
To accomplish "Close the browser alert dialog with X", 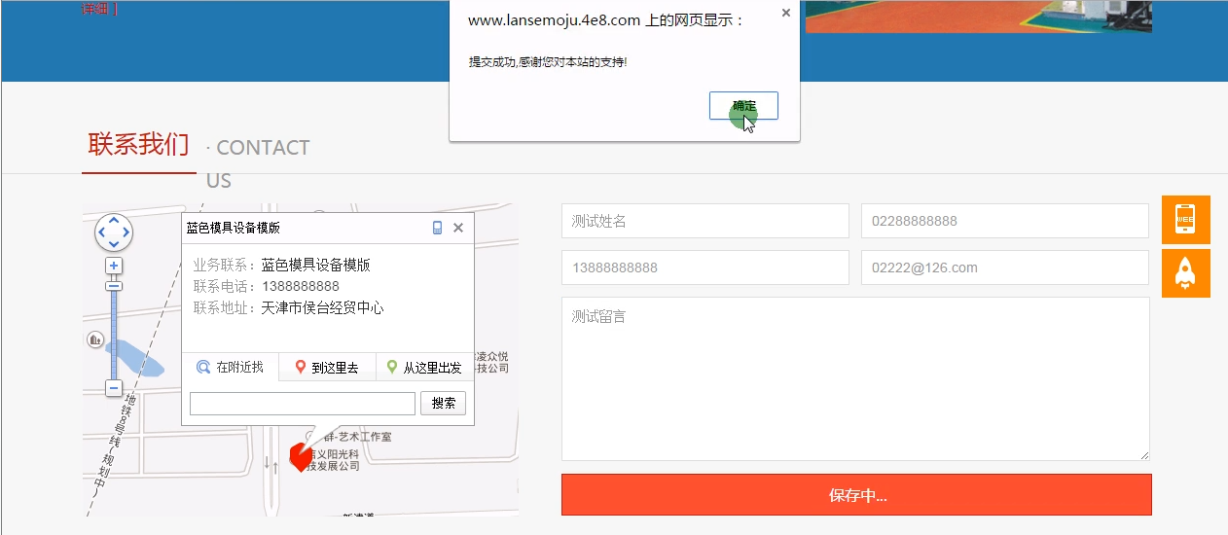I will point(785,14).
